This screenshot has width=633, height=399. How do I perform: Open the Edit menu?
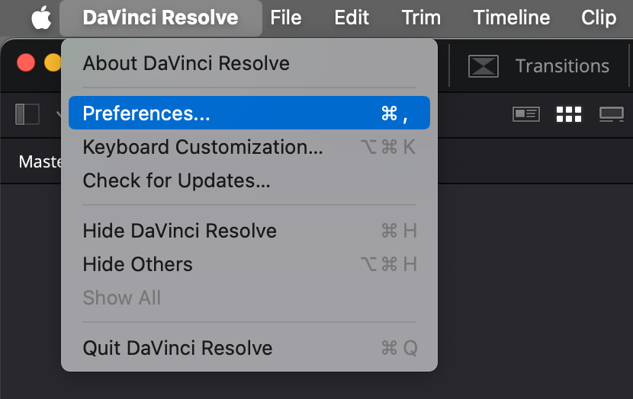tap(352, 18)
